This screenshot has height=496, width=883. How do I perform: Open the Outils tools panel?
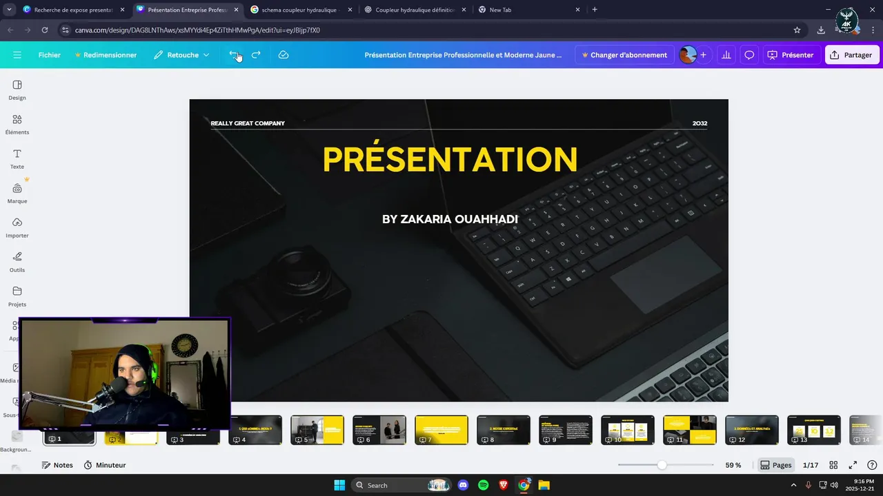click(x=17, y=262)
